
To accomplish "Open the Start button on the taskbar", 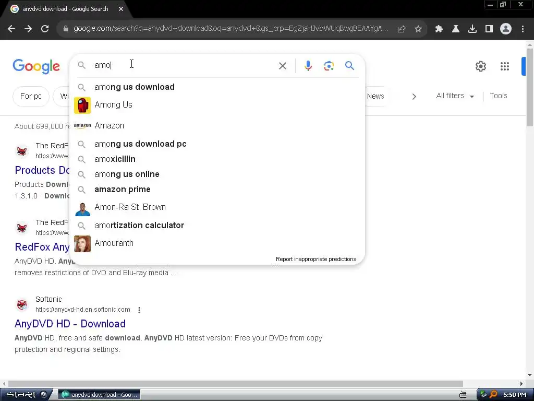I will point(21,395).
